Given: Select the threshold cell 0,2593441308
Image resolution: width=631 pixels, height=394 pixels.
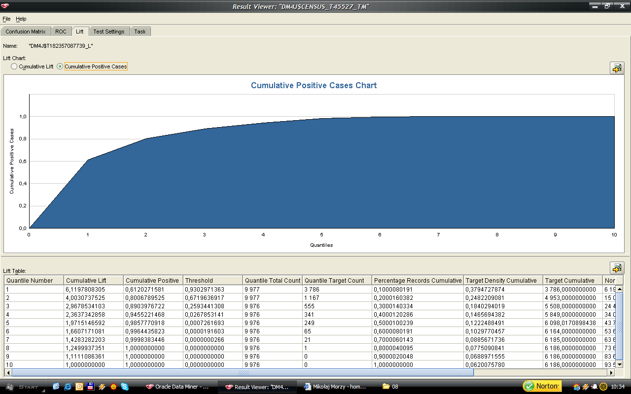Looking at the screenshot, I should click(x=213, y=306).
